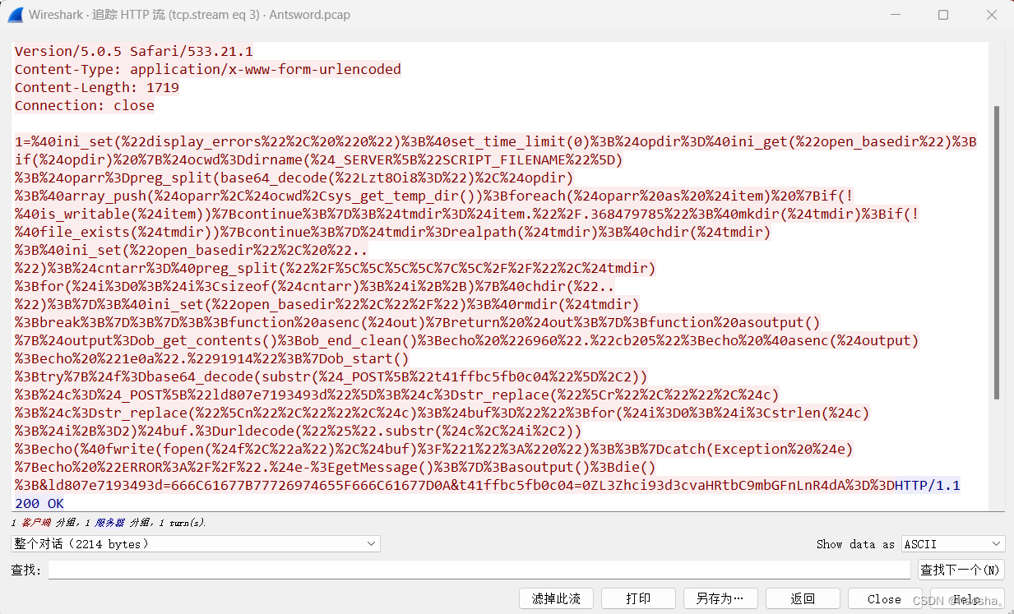
Task: Click the line "Content-Type: application/x-www-form-urlencoded"
Action: [208, 69]
